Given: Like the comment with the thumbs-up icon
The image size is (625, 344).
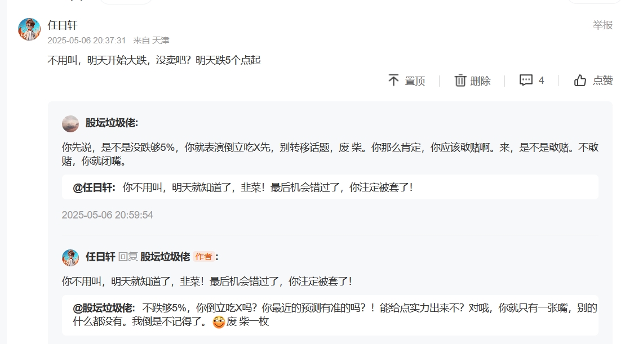Looking at the screenshot, I should [x=580, y=80].
